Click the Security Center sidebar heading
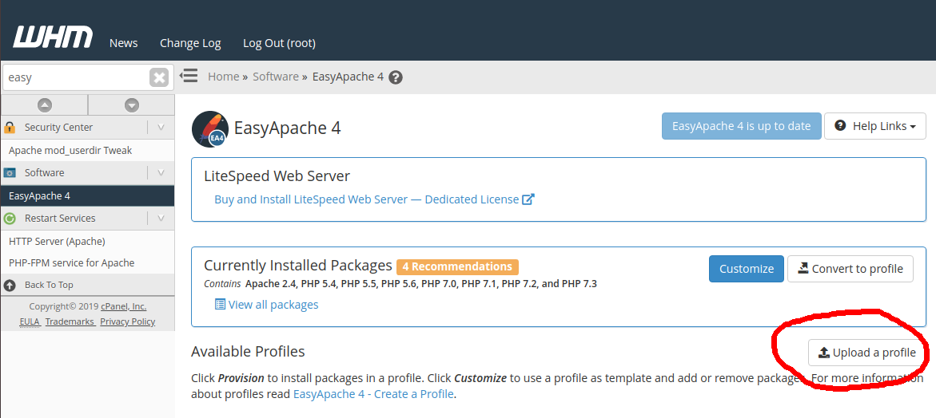936x418 pixels. (58, 128)
